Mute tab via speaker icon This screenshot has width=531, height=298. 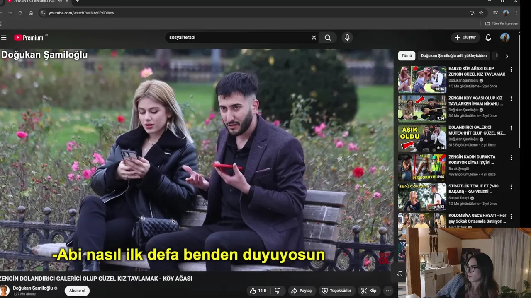pyautogui.click(x=60, y=1)
